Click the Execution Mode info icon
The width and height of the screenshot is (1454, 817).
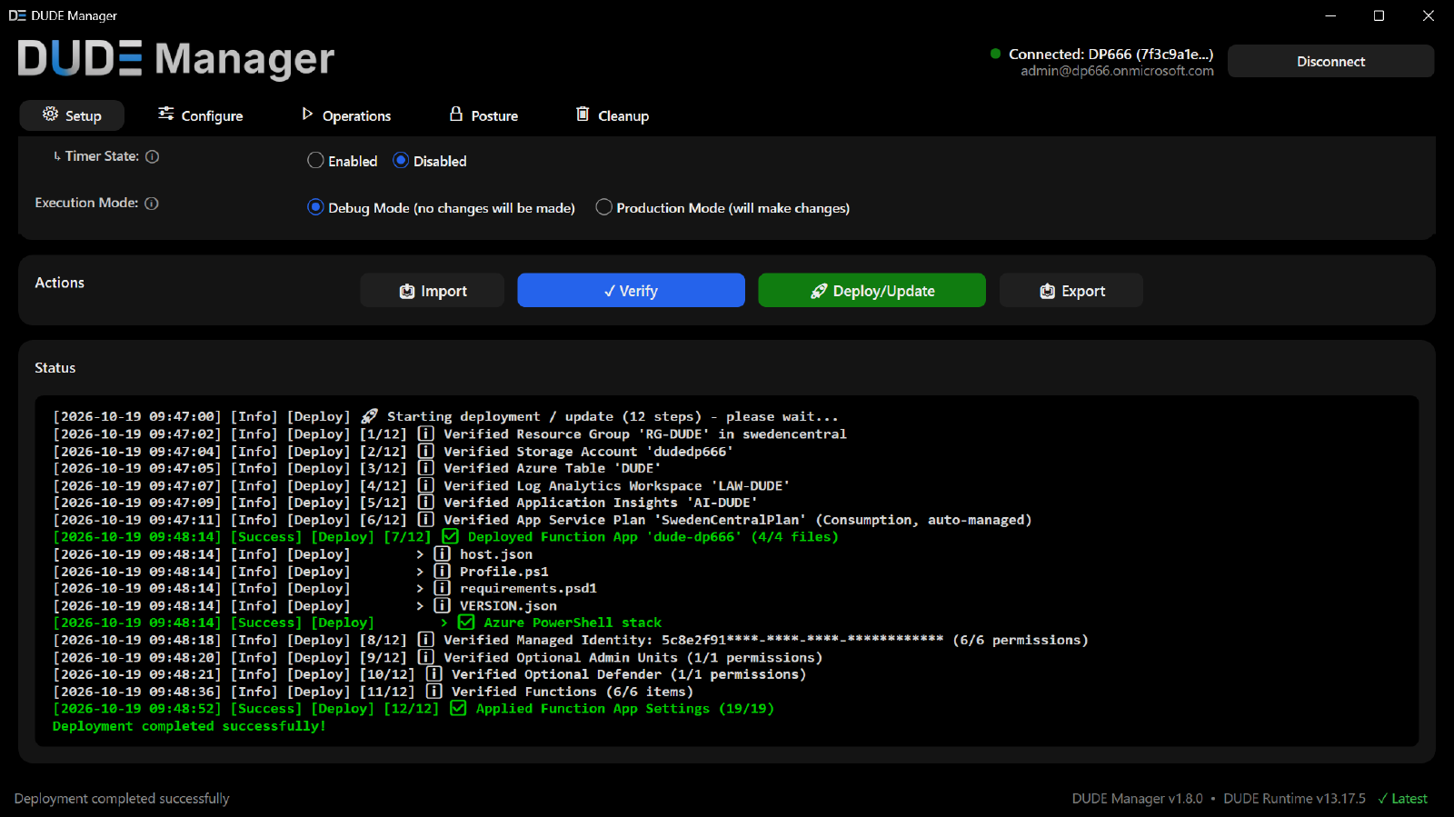(152, 203)
